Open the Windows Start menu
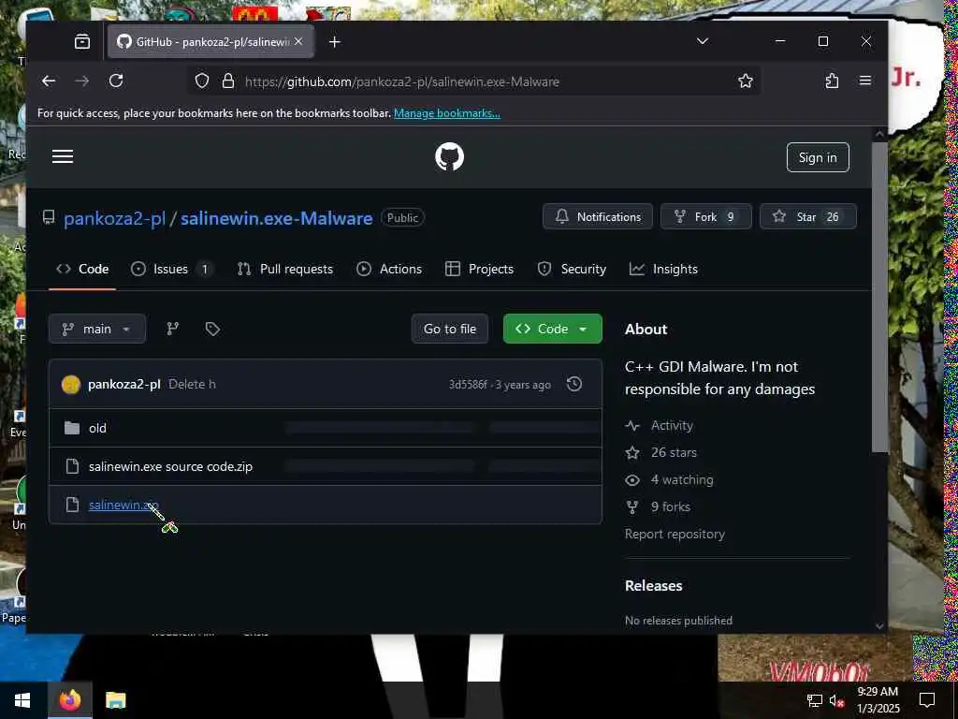Image resolution: width=958 pixels, height=719 pixels. (x=22, y=700)
